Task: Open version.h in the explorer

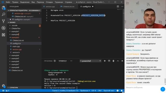Action: [x=16, y=52]
